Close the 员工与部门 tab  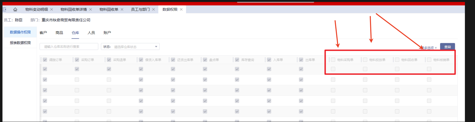(x=153, y=9)
